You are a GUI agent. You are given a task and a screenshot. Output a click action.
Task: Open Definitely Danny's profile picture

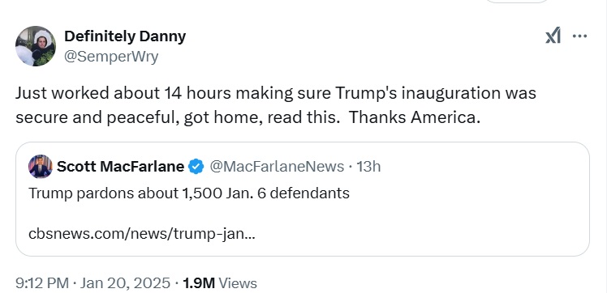(x=36, y=46)
